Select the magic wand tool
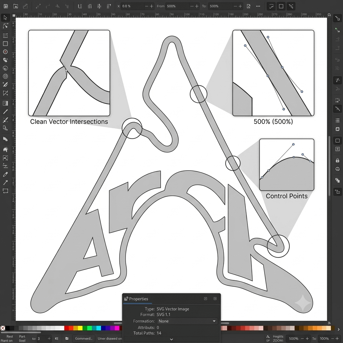 pos(5,183)
